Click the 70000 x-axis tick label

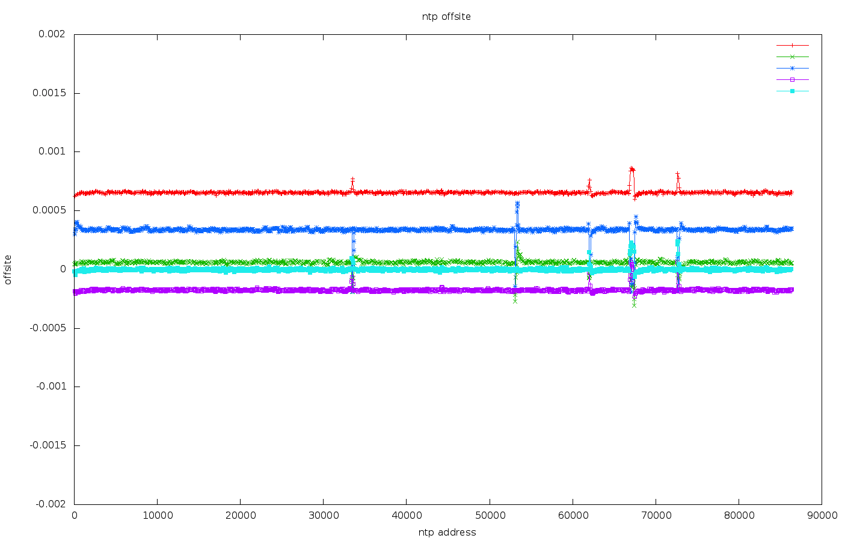point(656,515)
